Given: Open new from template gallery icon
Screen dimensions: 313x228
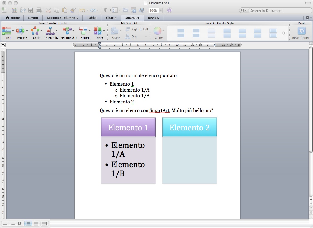Looking at the screenshot, I should point(14,10).
